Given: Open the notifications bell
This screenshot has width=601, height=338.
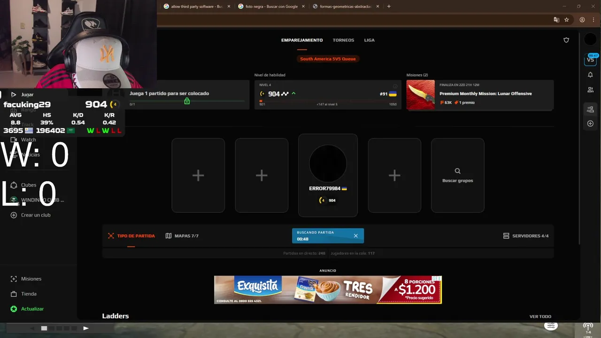Looking at the screenshot, I should (590, 75).
